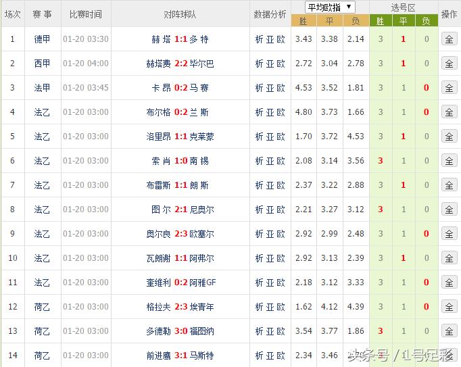This screenshot has height=367, width=461.
Task: Click team name 阿雅GF in match 11
Action: point(203,283)
